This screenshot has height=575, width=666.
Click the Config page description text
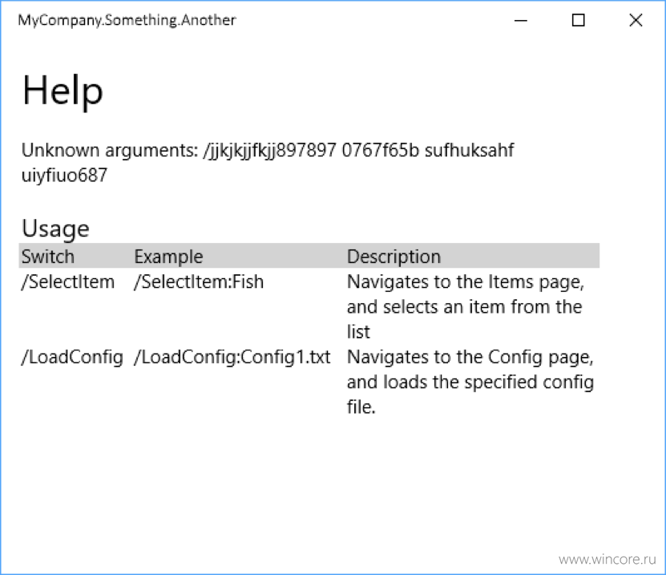point(470,382)
